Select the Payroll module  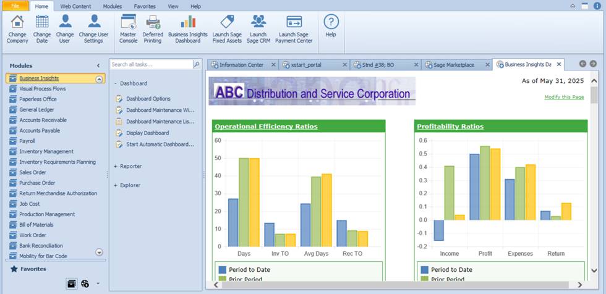tap(27, 141)
